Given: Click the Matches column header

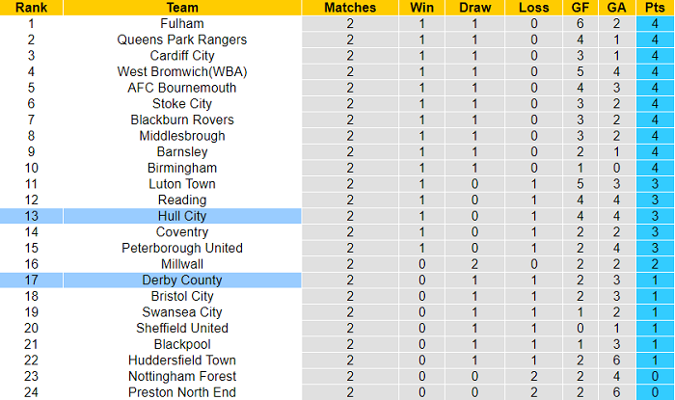Looking at the screenshot, I should click(350, 7).
